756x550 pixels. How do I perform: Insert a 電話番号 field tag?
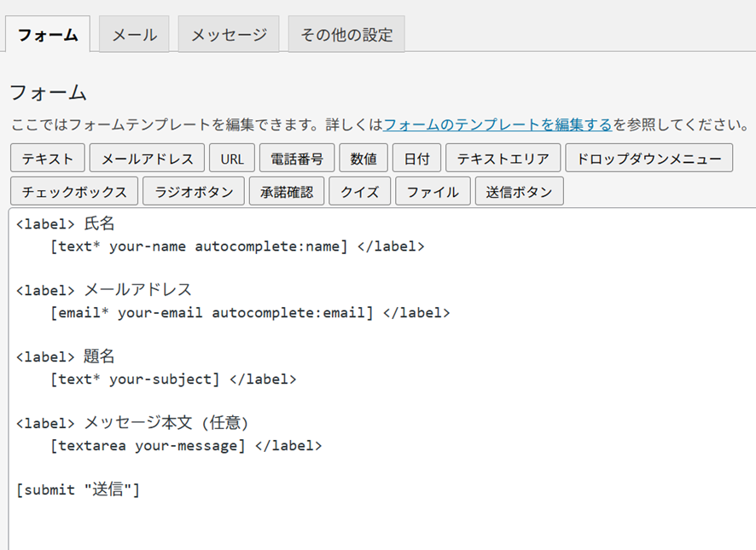(297, 159)
